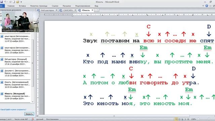Click the indent marker on horizontal ruler
Viewport: 215px width, 121px height.
tap(73, 15)
